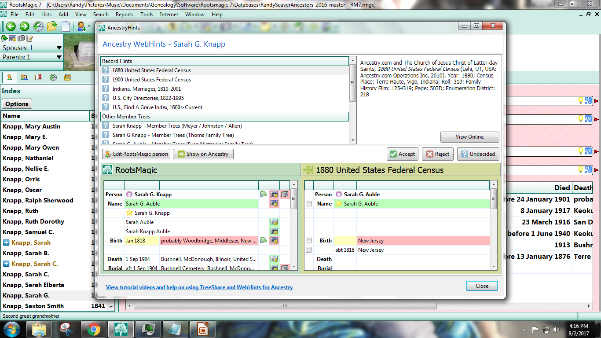This screenshot has width=601, height=338.
Task: Click Edit RootsMagic person button
Action: pyautogui.click(x=136, y=154)
